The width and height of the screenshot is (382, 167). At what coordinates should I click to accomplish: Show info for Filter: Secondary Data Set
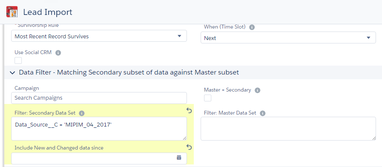(x=82, y=113)
